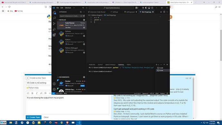This screenshot has width=222, height=125.
Task: Open the File menu in VS Code
Action: (x=58, y=8)
